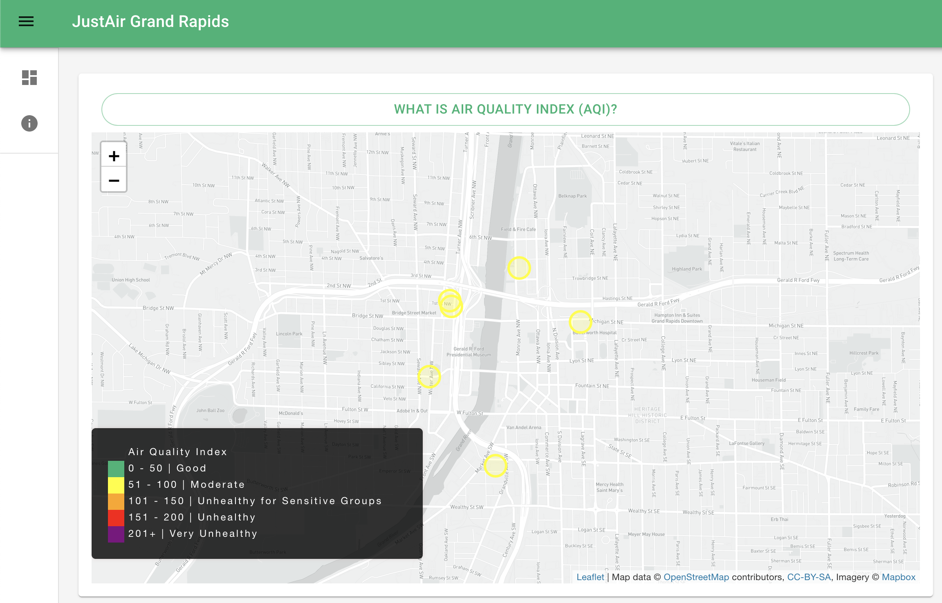Open the CC-BY-SA license link
The image size is (942, 603).
[x=809, y=577]
